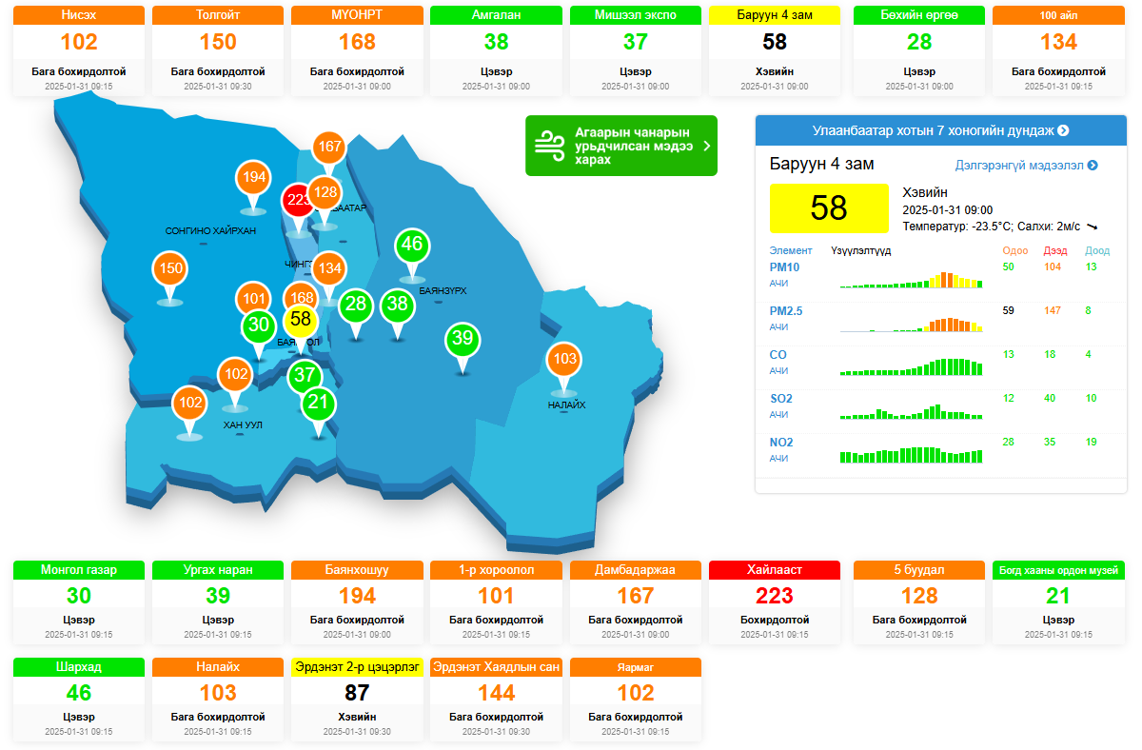This screenshot has height=750, width=1142.
Task: Select the orange 150 map marker
Action: [170, 268]
